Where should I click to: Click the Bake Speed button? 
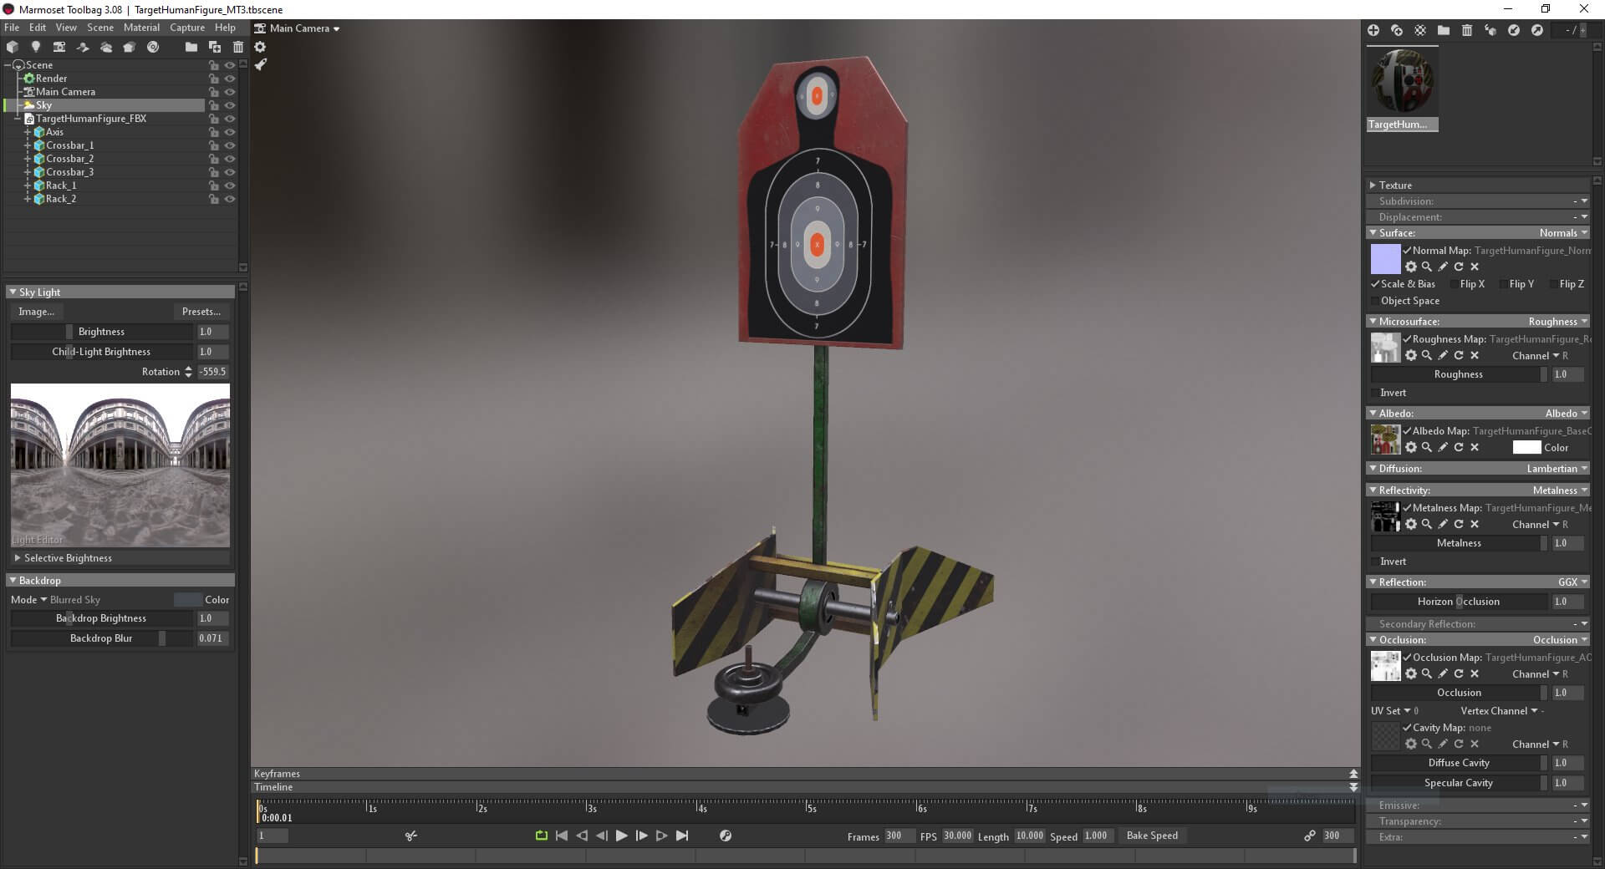click(1152, 836)
